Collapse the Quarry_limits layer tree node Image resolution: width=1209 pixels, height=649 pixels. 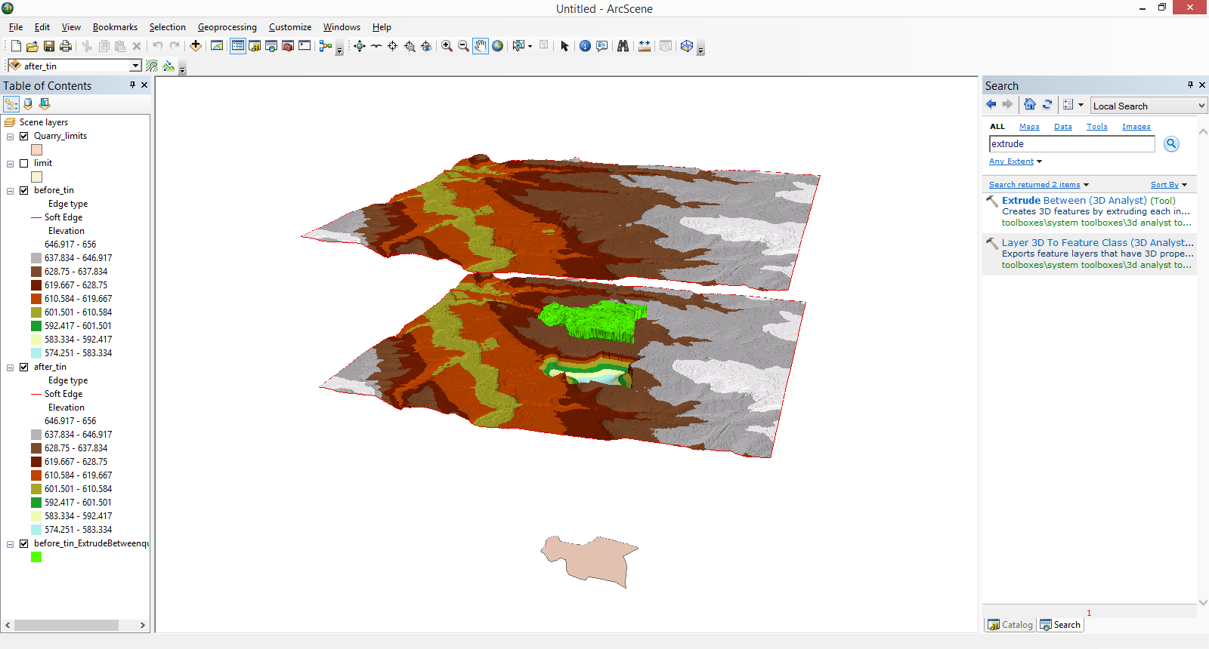tap(11, 137)
